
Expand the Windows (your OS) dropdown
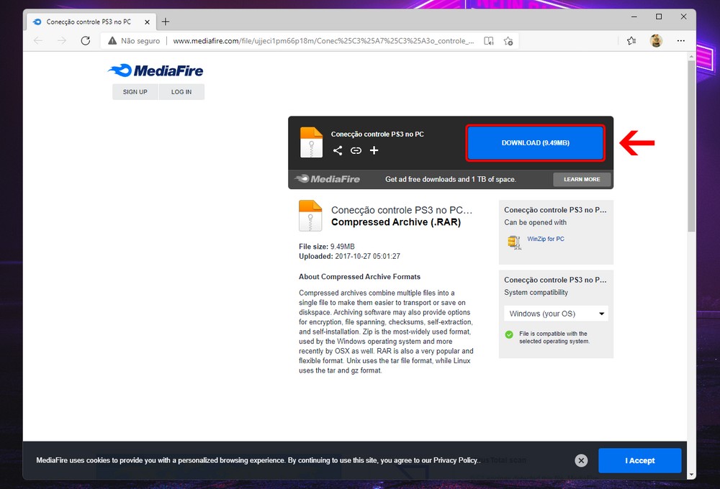[x=556, y=314]
